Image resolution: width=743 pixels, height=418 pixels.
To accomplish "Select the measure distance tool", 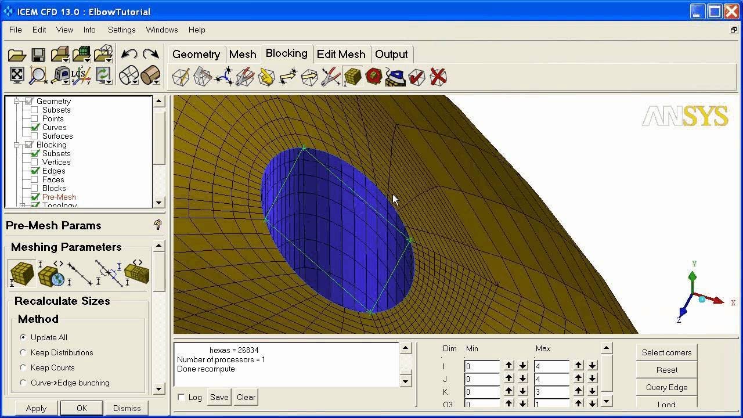I will coord(60,75).
